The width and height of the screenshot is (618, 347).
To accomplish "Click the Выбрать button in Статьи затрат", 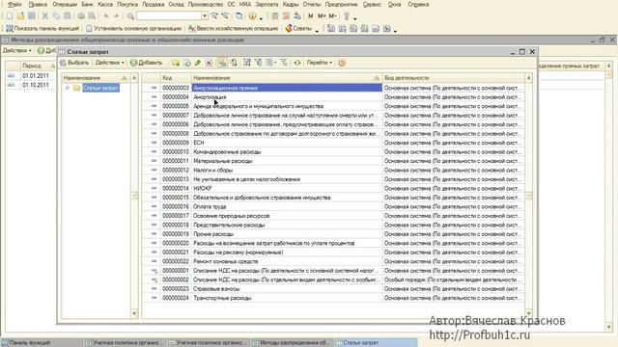I will pos(74,63).
